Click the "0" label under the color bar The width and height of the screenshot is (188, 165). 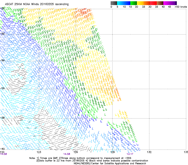[111, 7]
